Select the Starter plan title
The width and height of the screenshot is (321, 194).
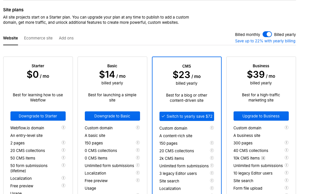click(x=38, y=66)
